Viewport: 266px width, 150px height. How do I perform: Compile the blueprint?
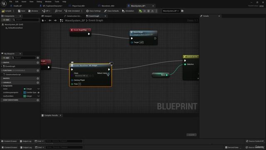[7, 11]
